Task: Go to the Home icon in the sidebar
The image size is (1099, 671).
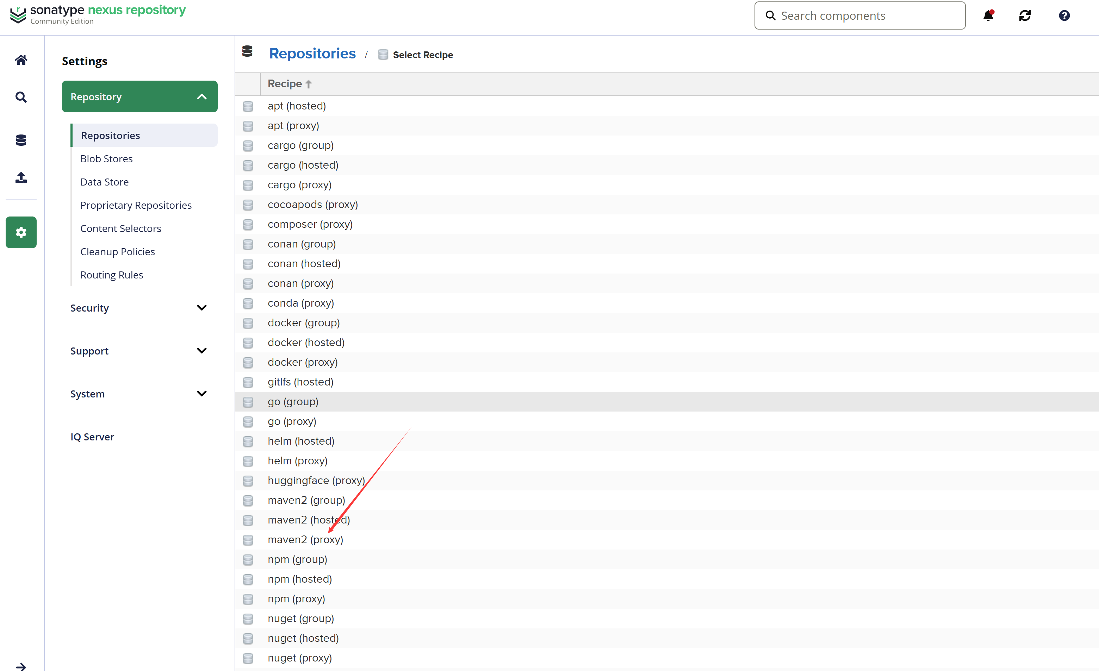Action: 21,60
